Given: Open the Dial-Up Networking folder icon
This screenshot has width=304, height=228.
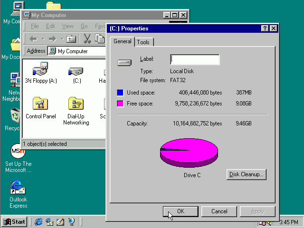Looking at the screenshot, I should 76,104.
